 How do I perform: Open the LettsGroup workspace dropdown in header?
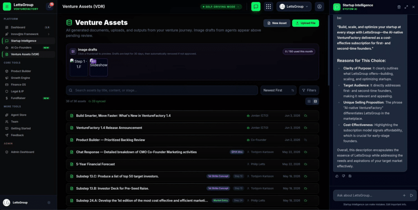(x=294, y=7)
